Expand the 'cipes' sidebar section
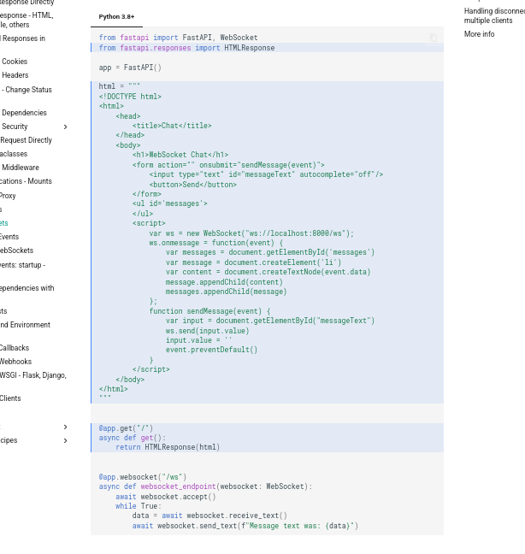The height and width of the screenshot is (554, 525). (x=65, y=441)
